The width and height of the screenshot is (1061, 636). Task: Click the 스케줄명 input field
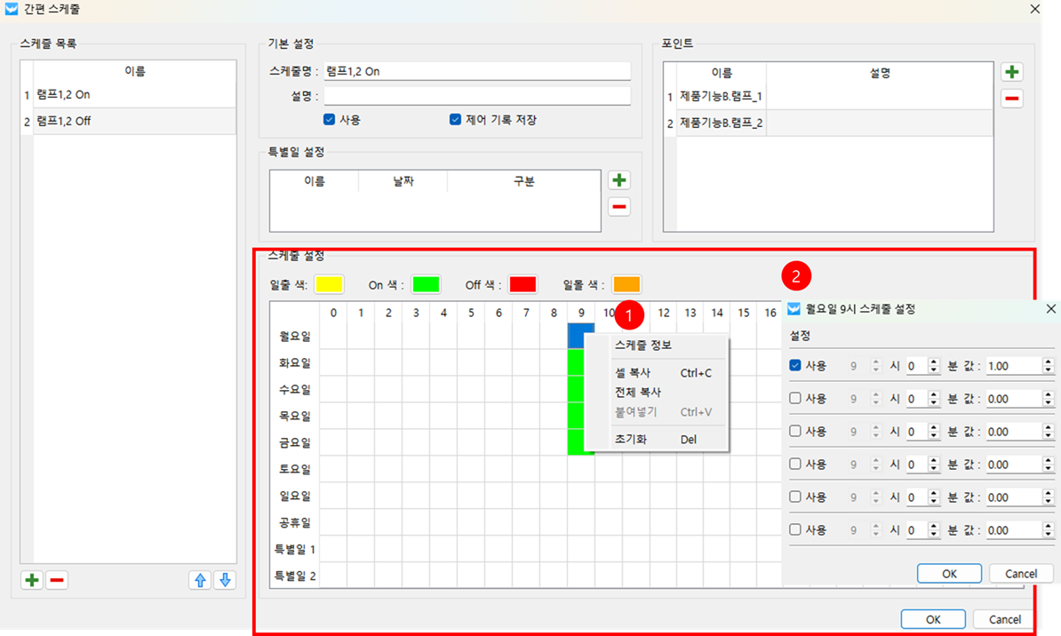pos(477,71)
